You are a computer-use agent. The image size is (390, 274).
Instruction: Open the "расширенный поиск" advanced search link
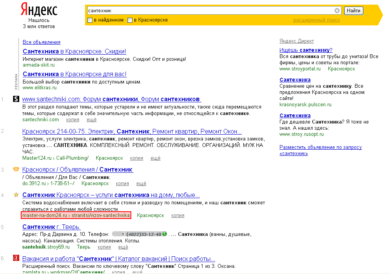coord(316,20)
